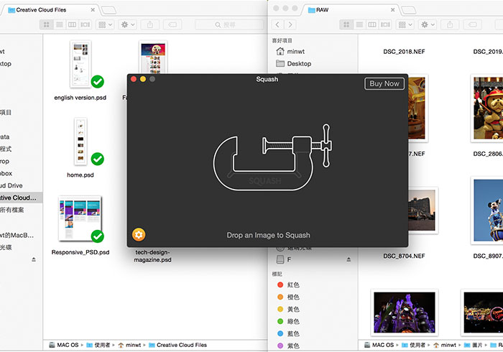Eject the F drive in RAW sidebar
The image size is (503, 352).
[349, 259]
